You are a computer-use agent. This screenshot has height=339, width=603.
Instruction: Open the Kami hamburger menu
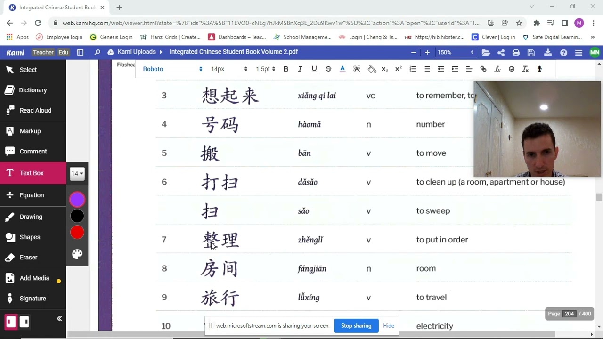(x=579, y=53)
